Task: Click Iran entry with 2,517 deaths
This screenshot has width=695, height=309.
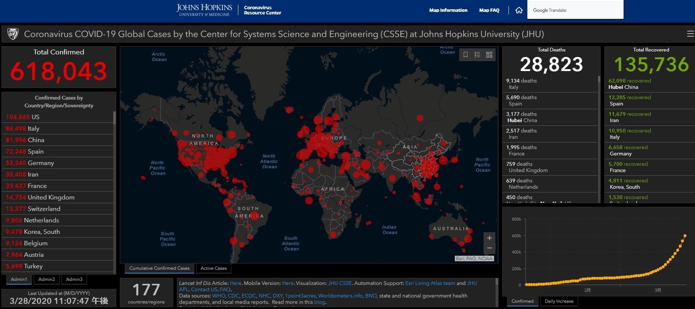Action: click(x=550, y=134)
